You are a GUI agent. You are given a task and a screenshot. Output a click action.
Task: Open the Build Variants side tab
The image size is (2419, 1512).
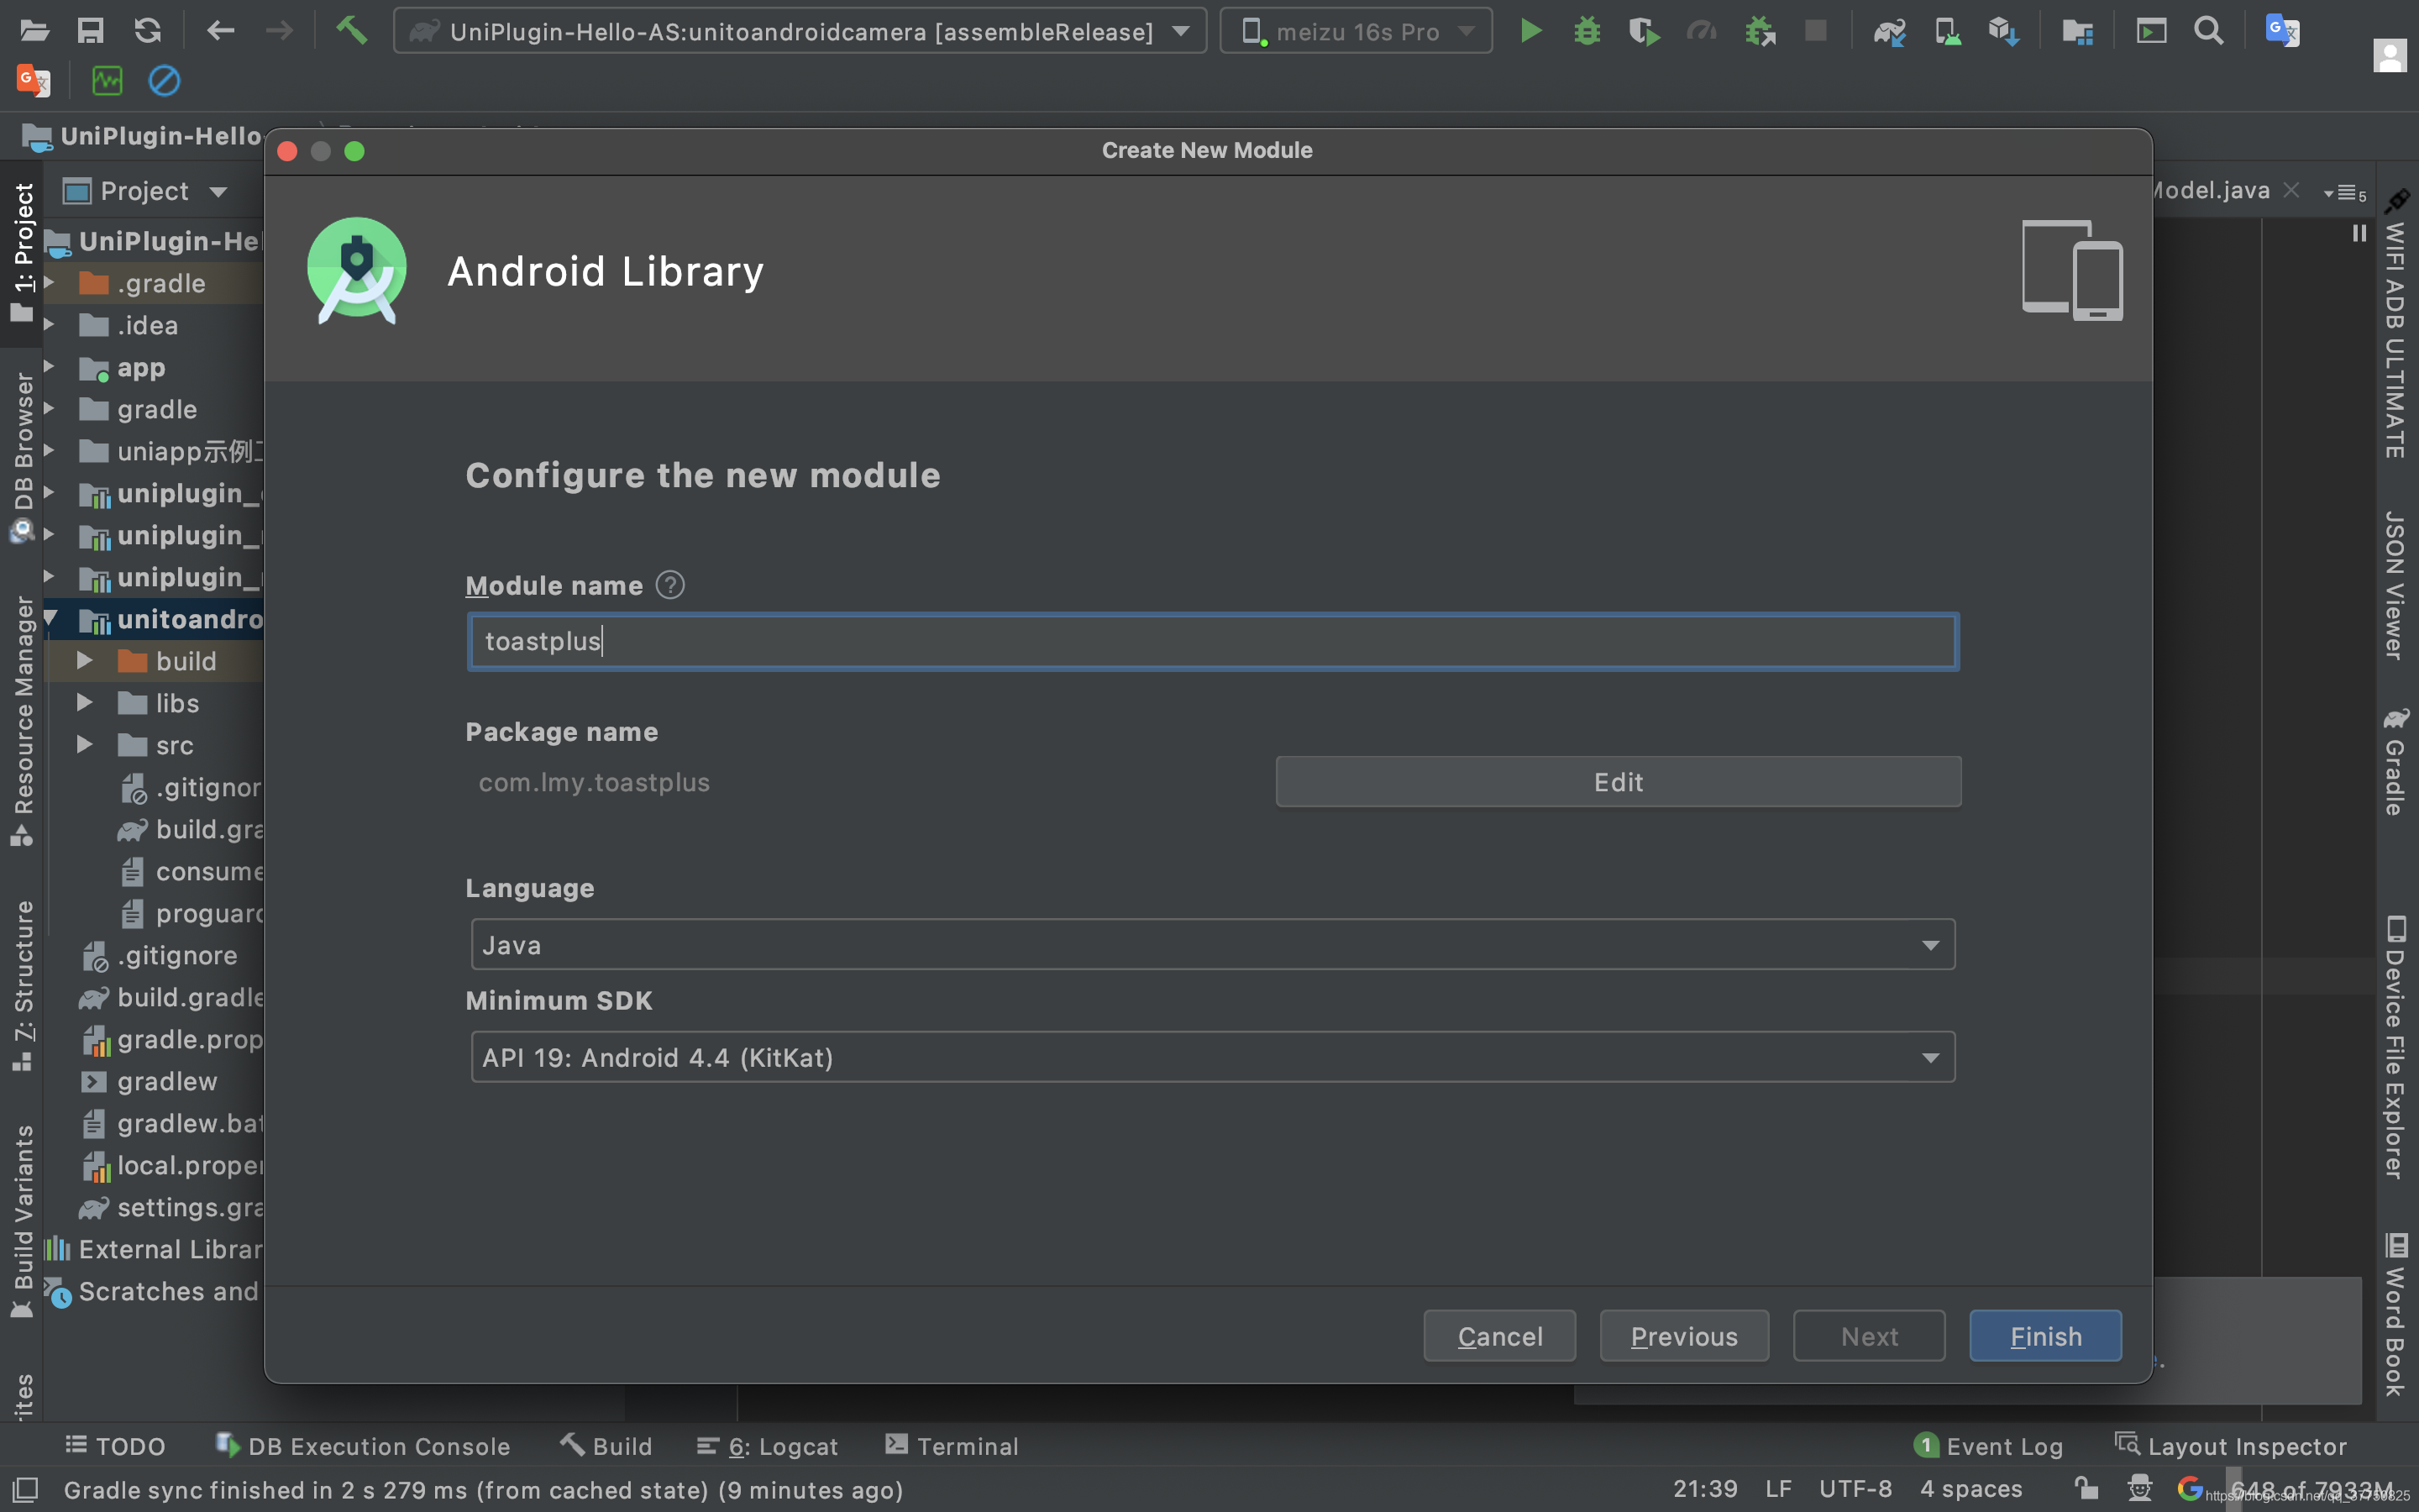pyautogui.click(x=22, y=1222)
